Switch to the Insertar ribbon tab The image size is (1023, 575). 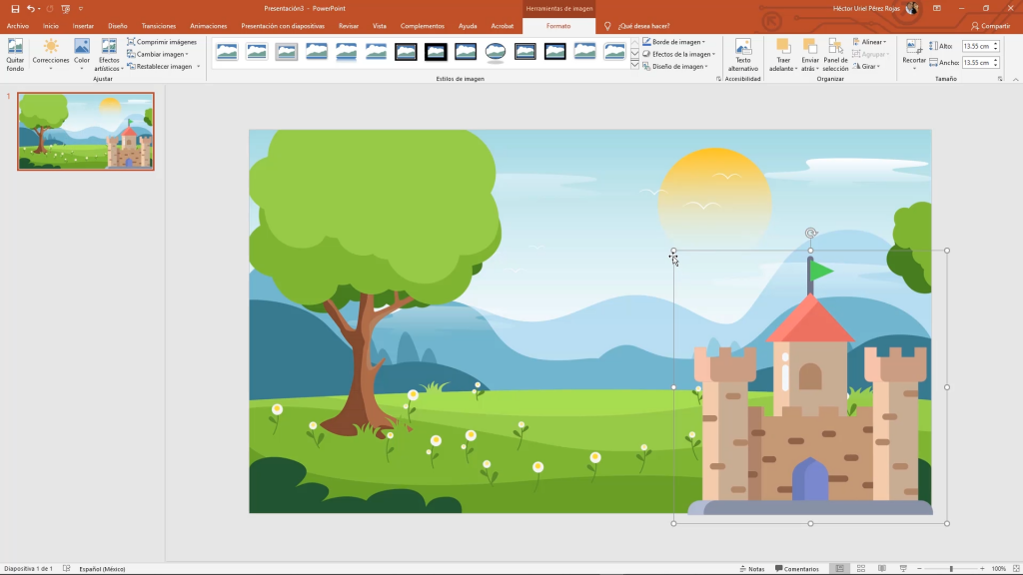click(x=83, y=26)
